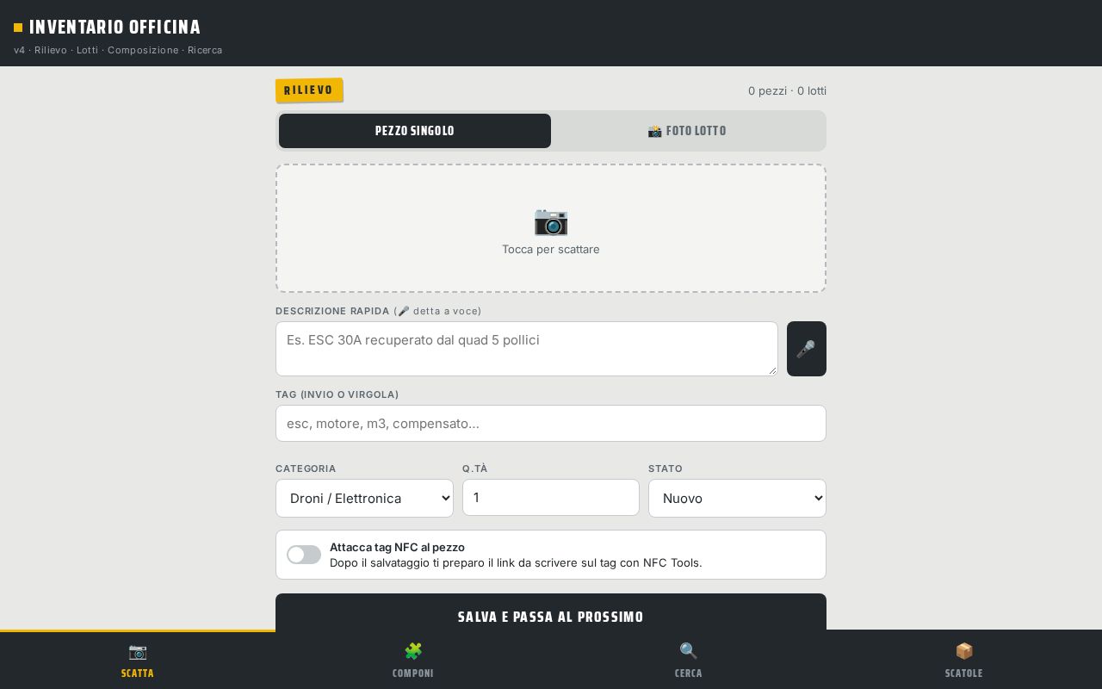Viewport: 1102px width, 689px height.
Task: Select the Pezzo Singolo mode
Action: pyautogui.click(x=415, y=131)
